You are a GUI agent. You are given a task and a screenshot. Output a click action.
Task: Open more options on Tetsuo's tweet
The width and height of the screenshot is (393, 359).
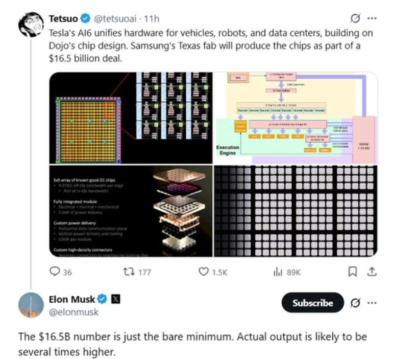(x=372, y=19)
